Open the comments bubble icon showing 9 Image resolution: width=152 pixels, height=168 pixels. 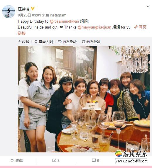click(94, 160)
